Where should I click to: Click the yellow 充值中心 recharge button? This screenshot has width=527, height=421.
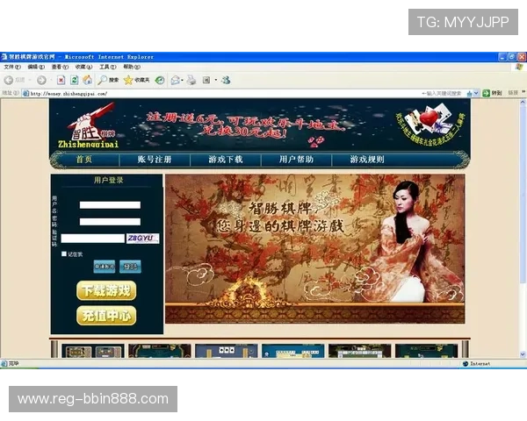106,315
